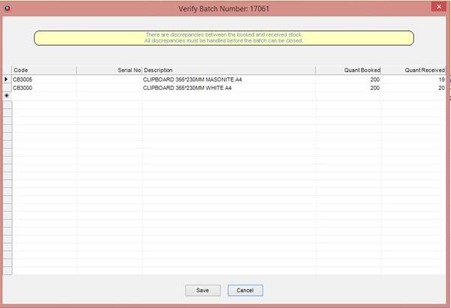Click the Quant Booked column header
Screen dimensions: 451x308
click(x=347, y=70)
